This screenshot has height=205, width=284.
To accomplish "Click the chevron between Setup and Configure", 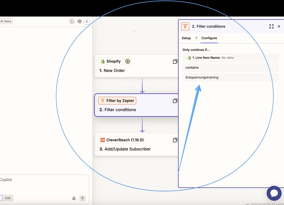I will (x=196, y=38).
